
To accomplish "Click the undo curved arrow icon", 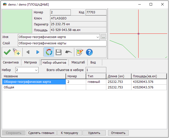I will coord(68,52).
